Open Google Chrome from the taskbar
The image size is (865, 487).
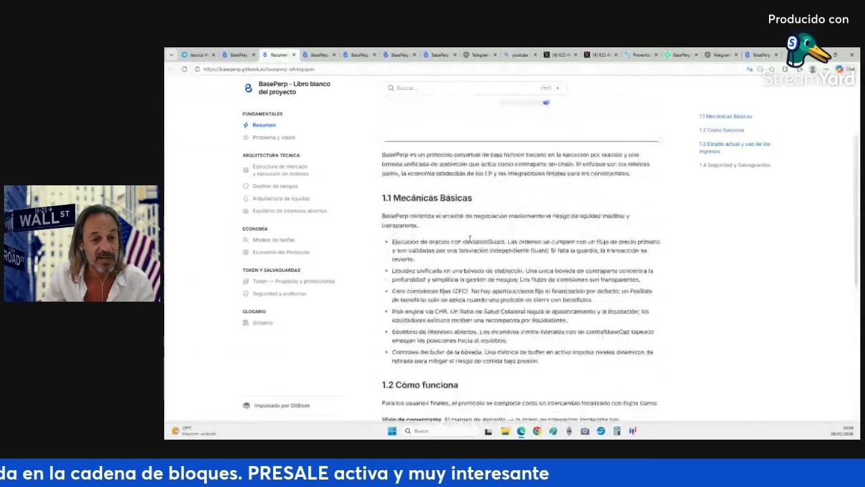(537, 431)
